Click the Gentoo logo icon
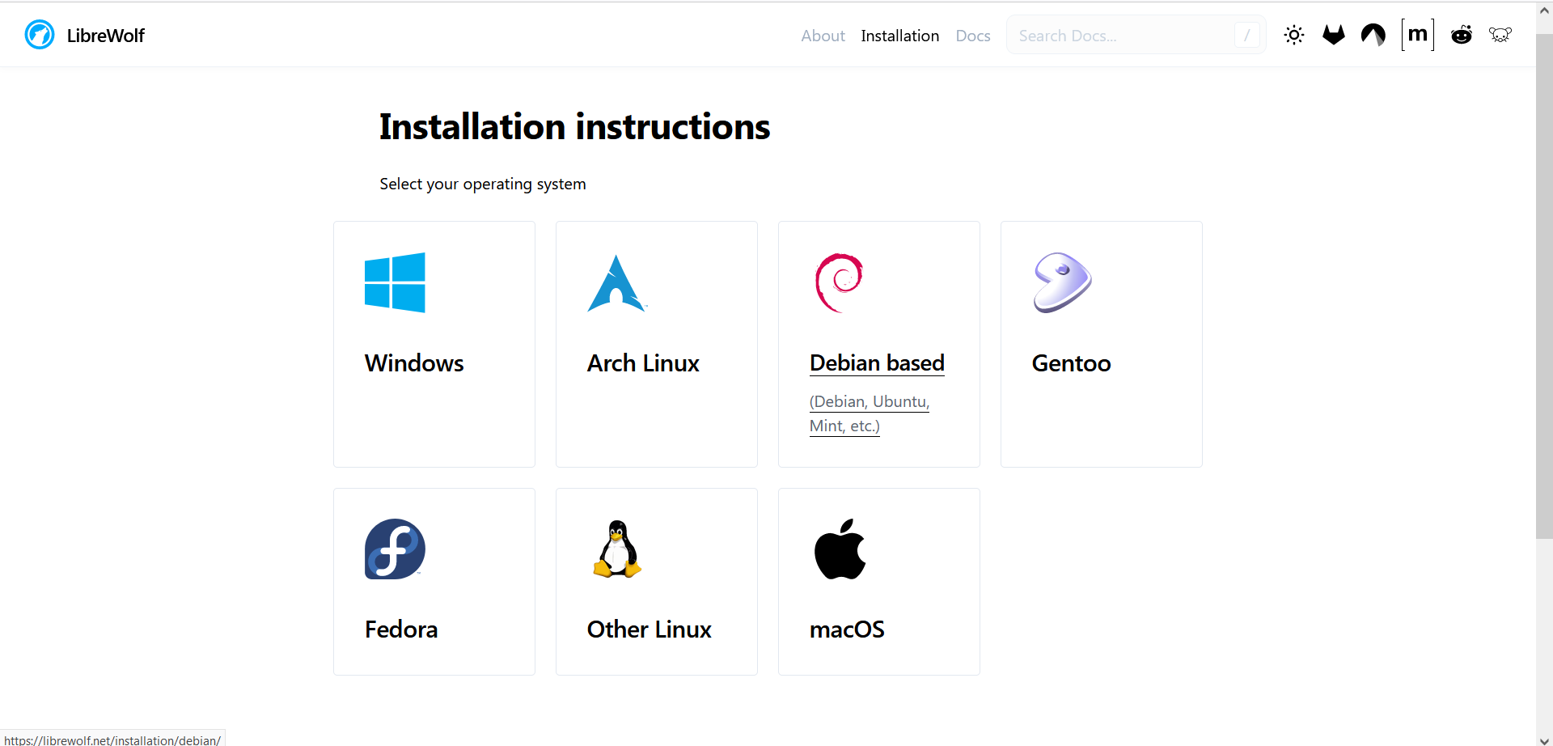 [1062, 282]
